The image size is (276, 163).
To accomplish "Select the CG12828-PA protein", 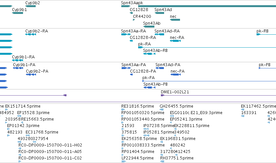I will (x=131, y=75).
